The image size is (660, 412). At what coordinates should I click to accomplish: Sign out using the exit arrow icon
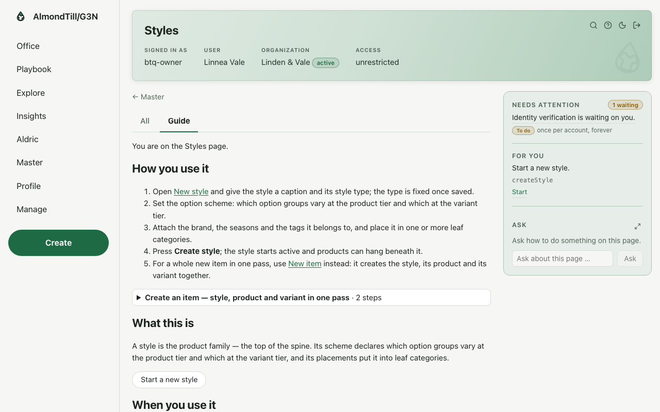point(637,25)
